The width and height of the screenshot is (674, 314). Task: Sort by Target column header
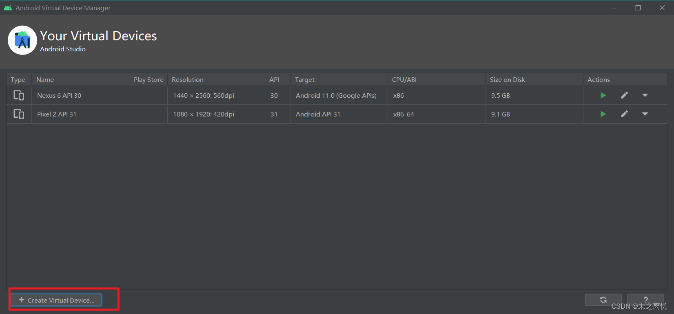tap(339, 80)
